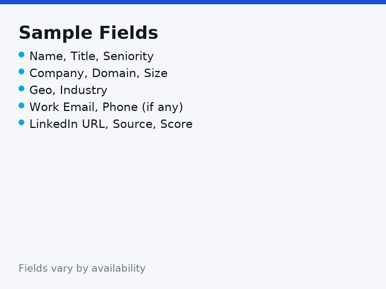This screenshot has width=386, height=289.
Task: Click the word Geo in the third bullet
Action: [41, 90]
